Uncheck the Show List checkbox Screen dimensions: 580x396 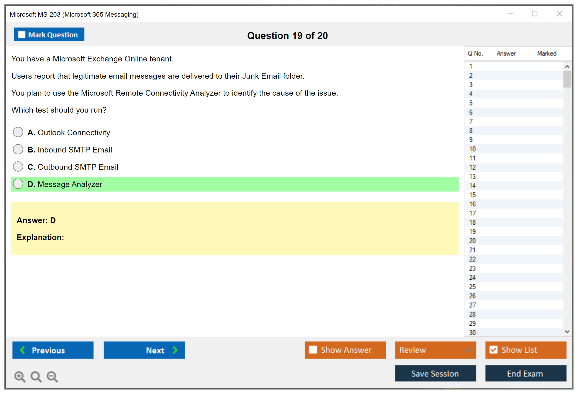click(493, 350)
